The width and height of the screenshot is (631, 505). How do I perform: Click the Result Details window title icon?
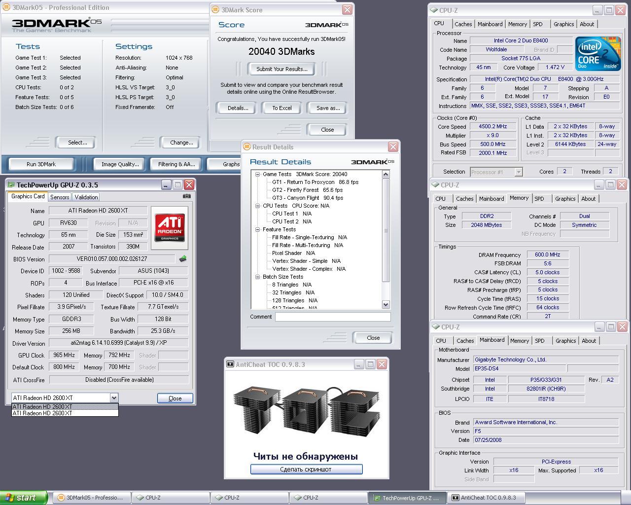tap(246, 147)
